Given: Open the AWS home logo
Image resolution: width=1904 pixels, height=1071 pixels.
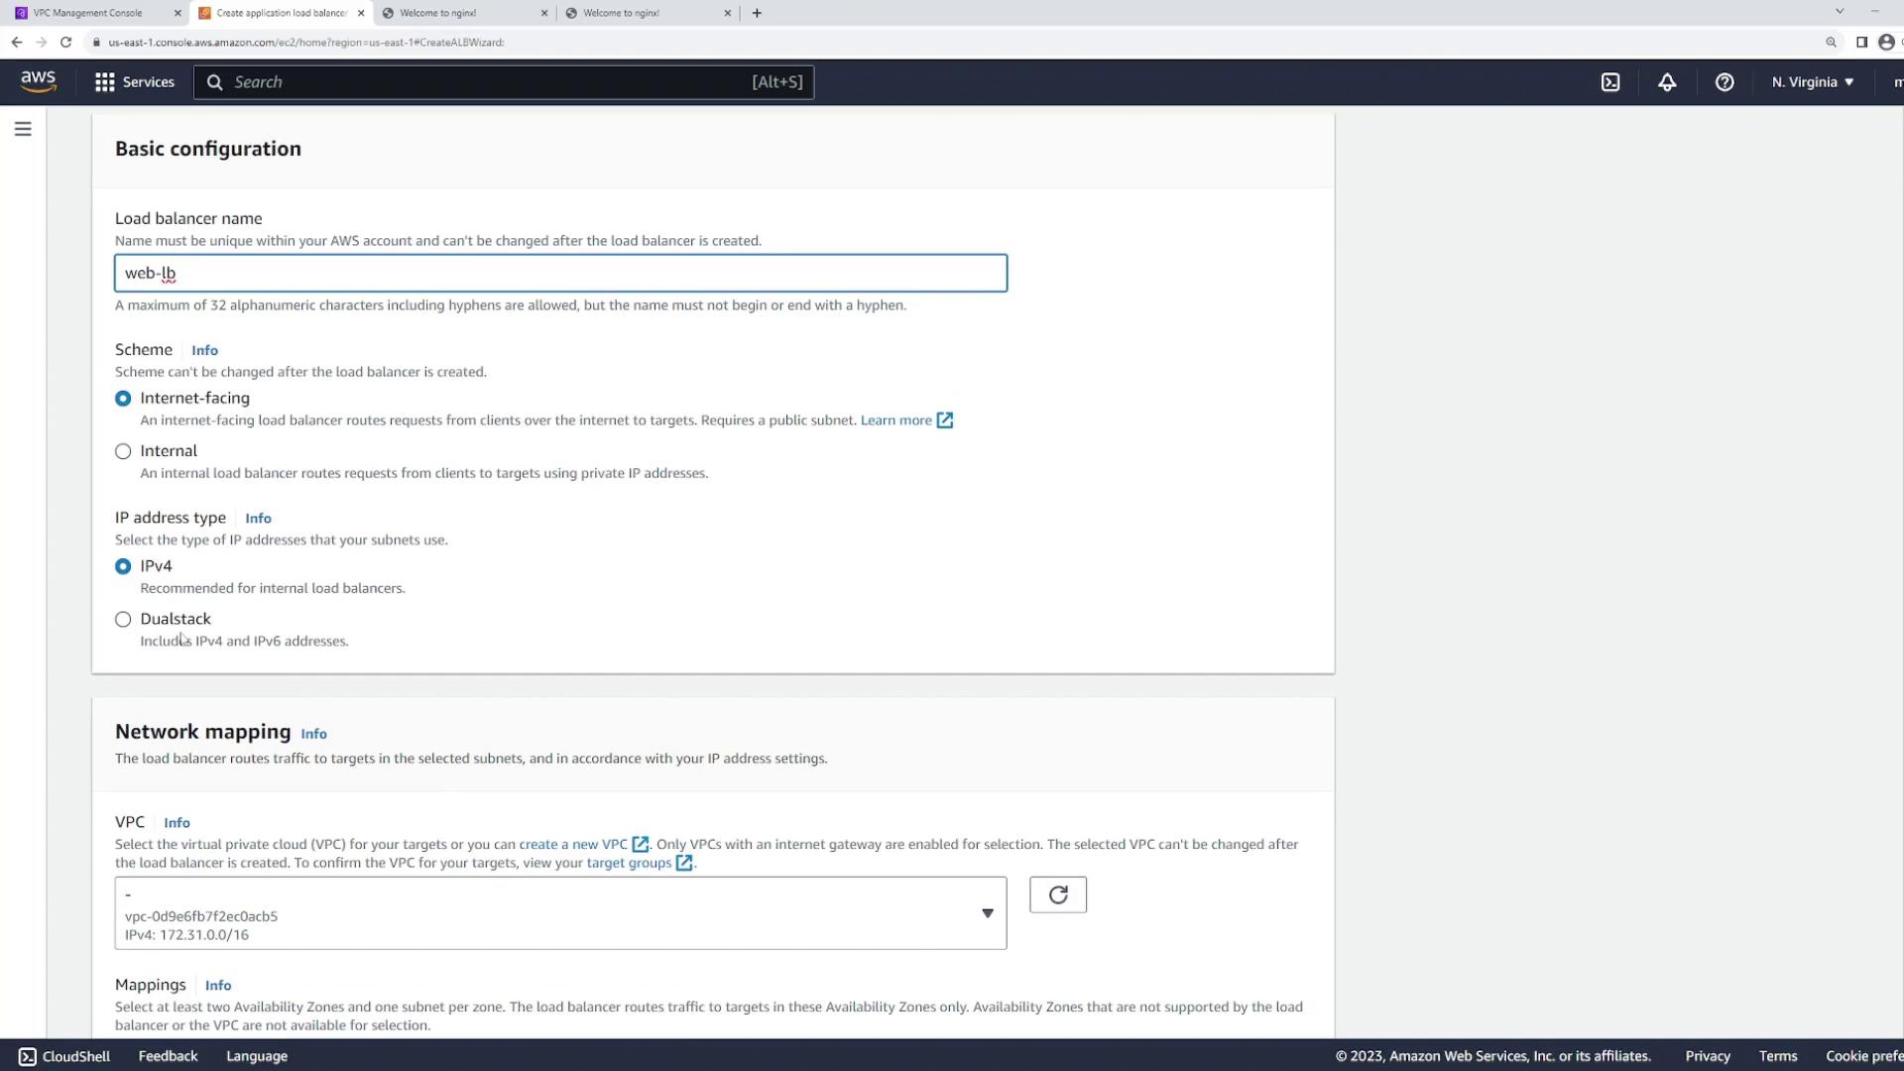Looking at the screenshot, I should (x=38, y=81).
